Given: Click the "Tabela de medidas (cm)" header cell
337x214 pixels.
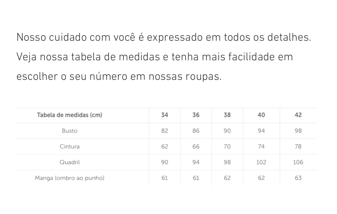Looking at the screenshot, I should 69,115.
